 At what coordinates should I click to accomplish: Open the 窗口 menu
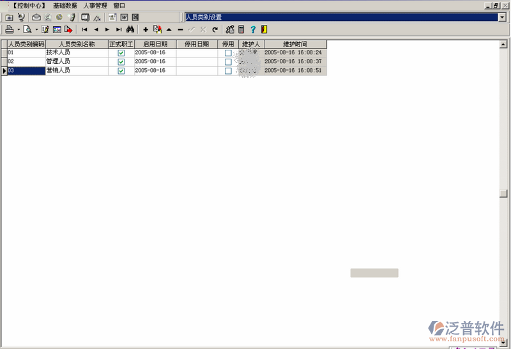coord(119,6)
